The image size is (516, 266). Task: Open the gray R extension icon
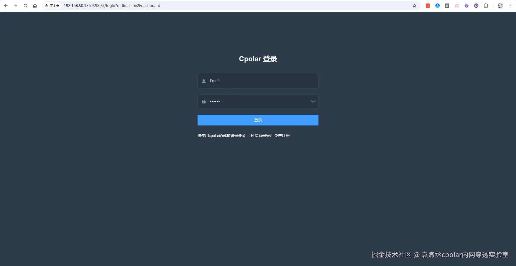(447, 6)
